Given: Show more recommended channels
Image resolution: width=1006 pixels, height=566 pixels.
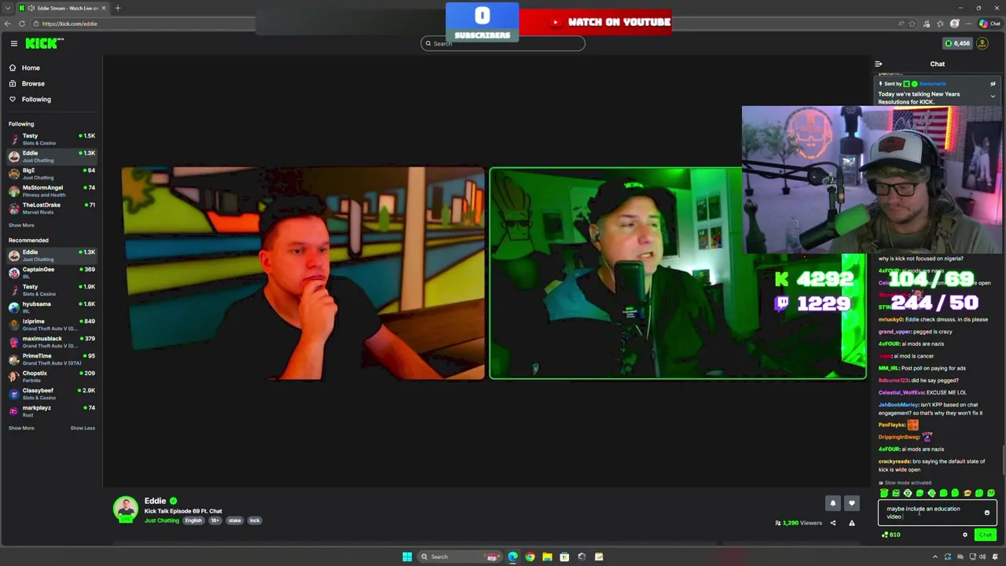Looking at the screenshot, I should (21, 428).
